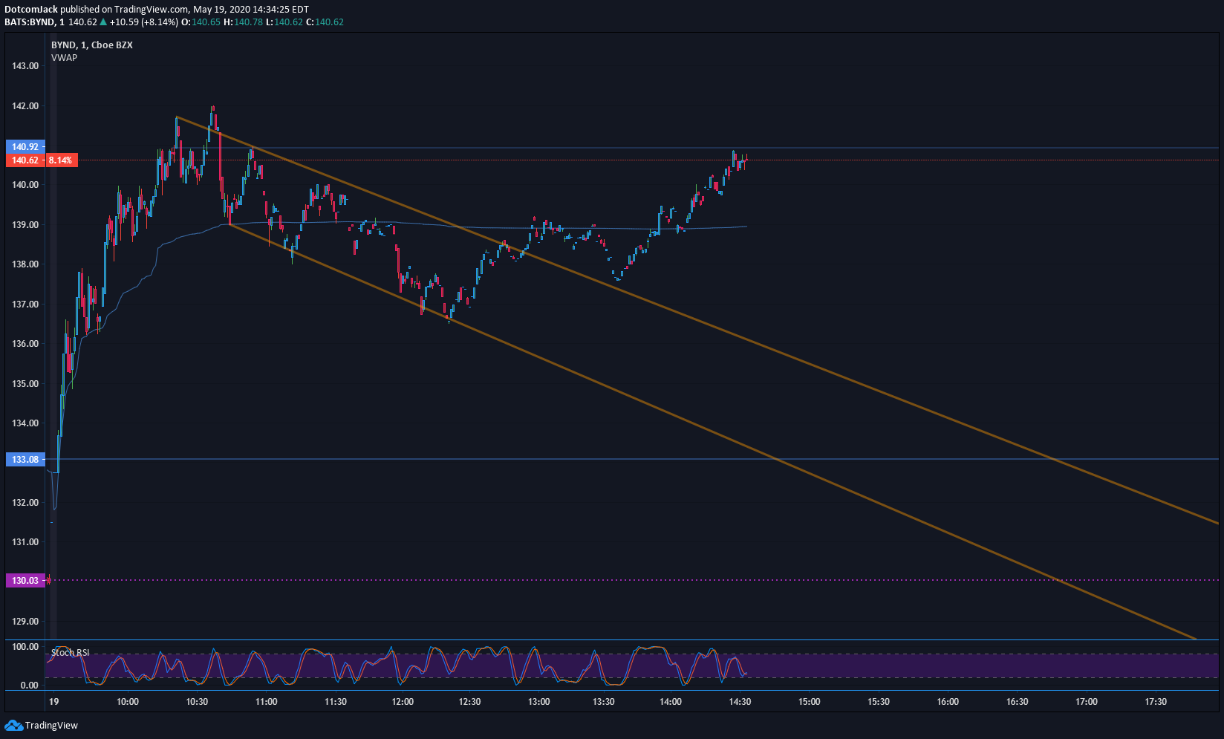Click the 10:00 time axis label
The height and width of the screenshot is (739, 1224).
(x=128, y=702)
